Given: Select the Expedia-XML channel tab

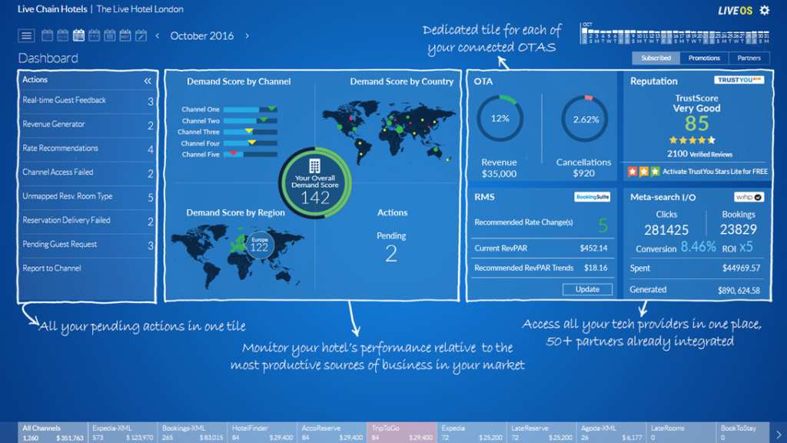Looking at the screenshot, I should coord(122,432).
